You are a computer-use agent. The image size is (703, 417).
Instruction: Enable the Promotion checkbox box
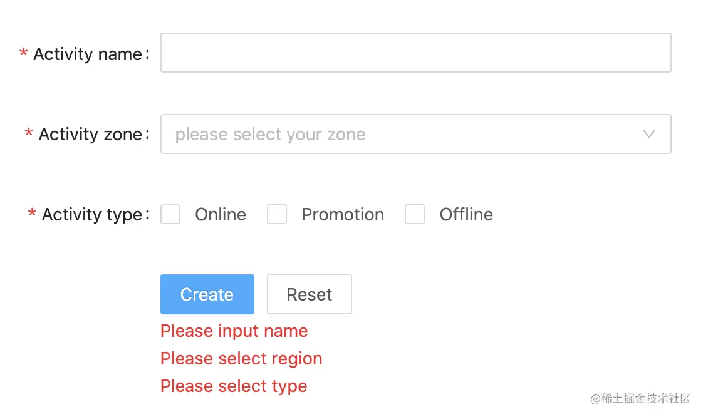pos(277,214)
